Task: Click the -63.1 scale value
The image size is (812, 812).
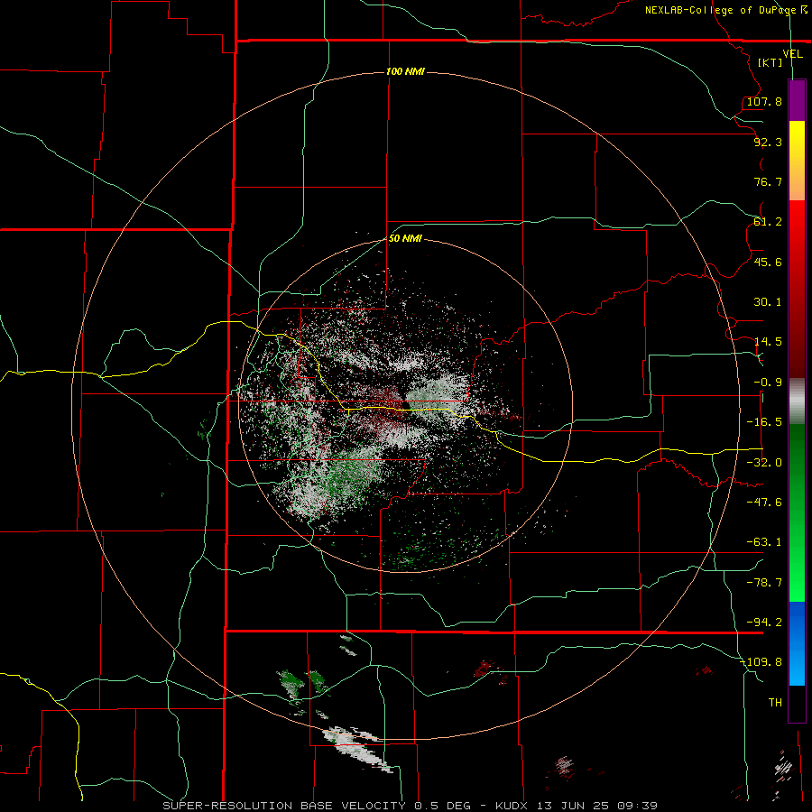Action: (764, 542)
